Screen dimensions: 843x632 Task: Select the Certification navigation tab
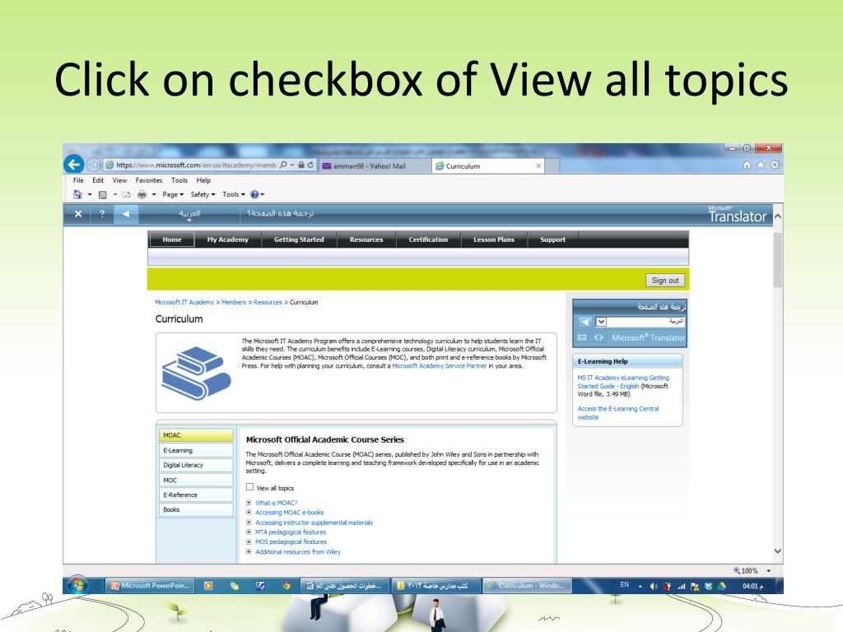(428, 239)
